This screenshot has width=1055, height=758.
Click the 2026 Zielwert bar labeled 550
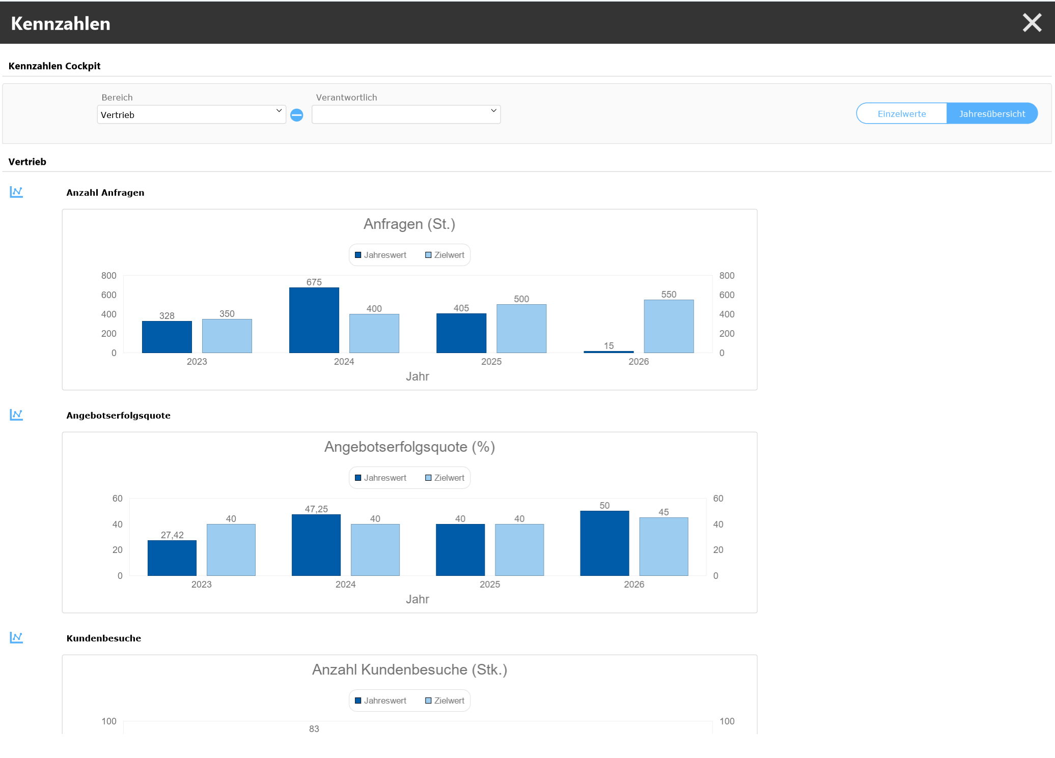coord(669,326)
